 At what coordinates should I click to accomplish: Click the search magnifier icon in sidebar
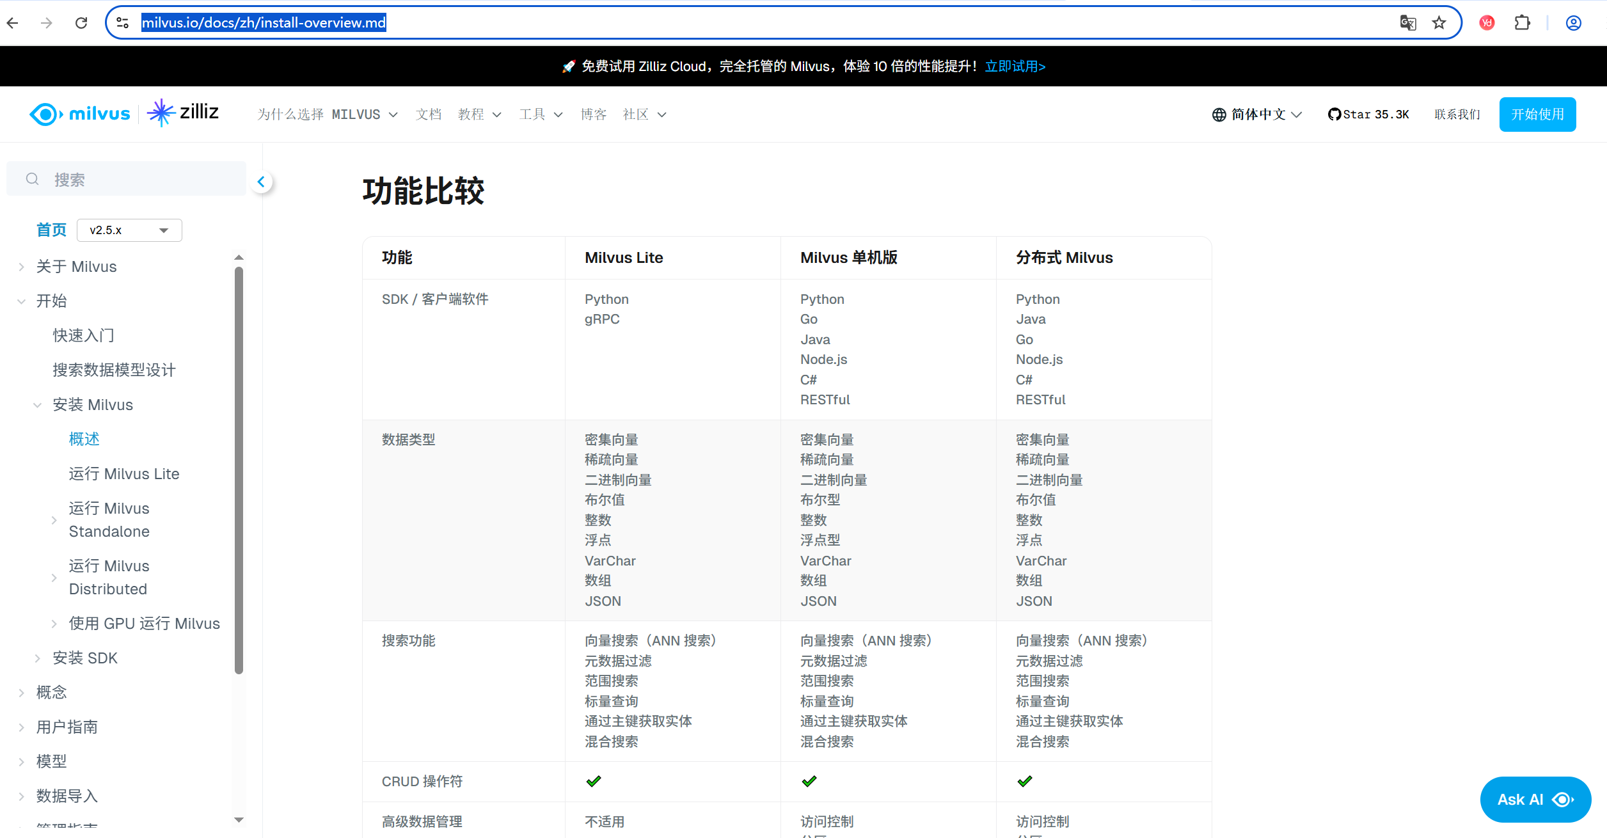[x=33, y=178]
